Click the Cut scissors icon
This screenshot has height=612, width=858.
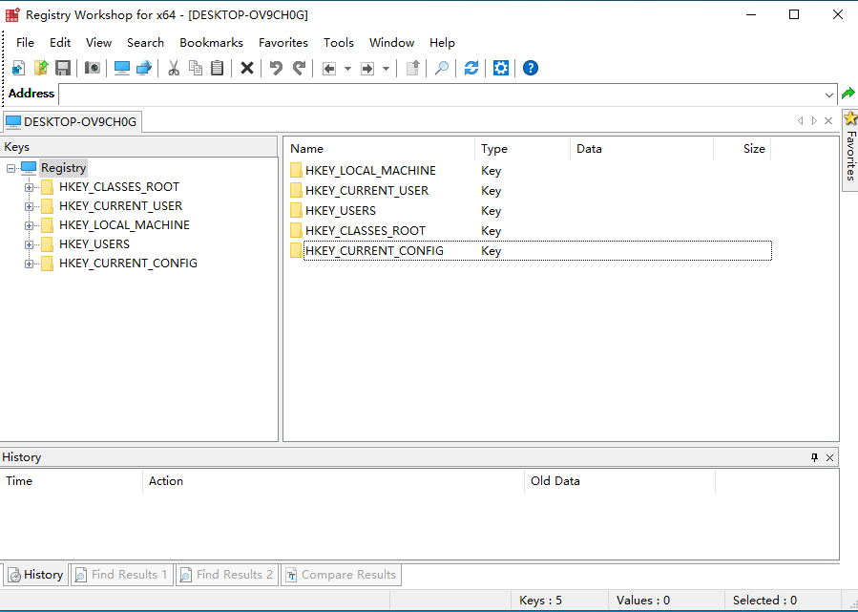[x=174, y=68]
